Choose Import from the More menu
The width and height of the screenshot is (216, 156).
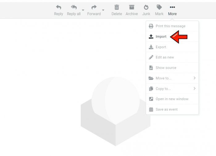[x=172, y=37]
